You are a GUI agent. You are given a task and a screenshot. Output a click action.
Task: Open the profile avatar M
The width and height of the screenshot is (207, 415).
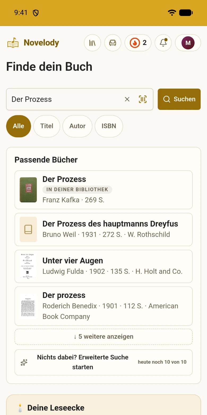[188, 43]
